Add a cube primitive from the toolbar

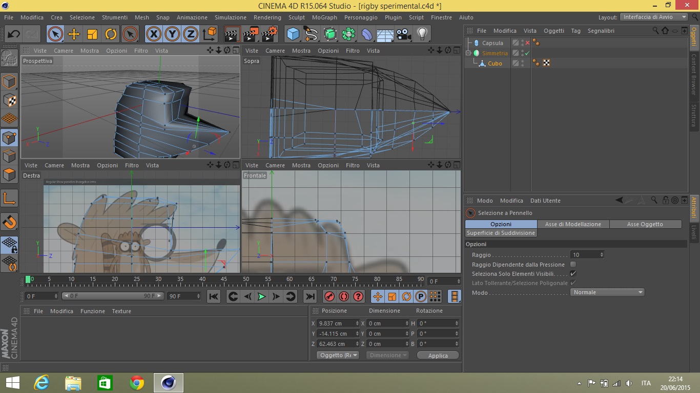[x=293, y=34]
